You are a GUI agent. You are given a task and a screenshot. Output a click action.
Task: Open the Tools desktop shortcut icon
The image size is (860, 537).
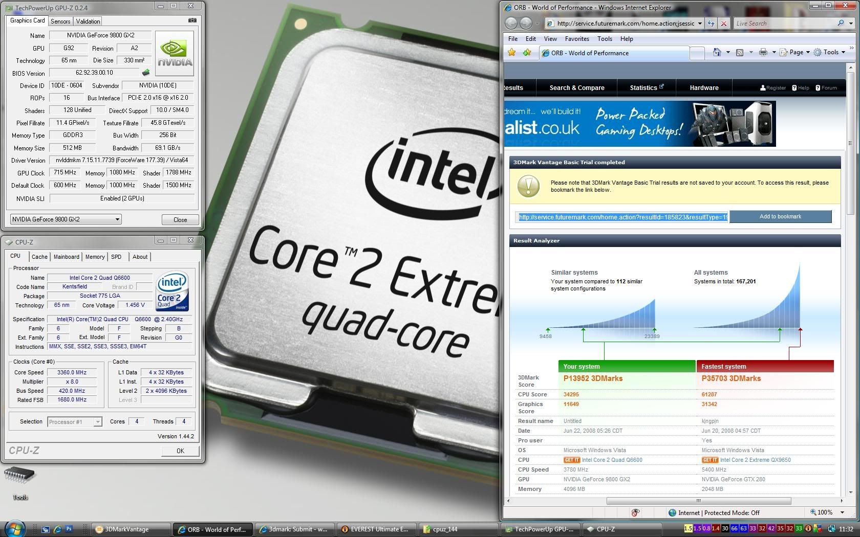pos(19,482)
